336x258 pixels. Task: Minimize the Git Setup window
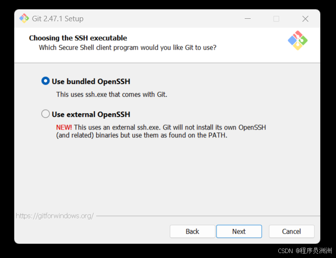click(x=248, y=19)
